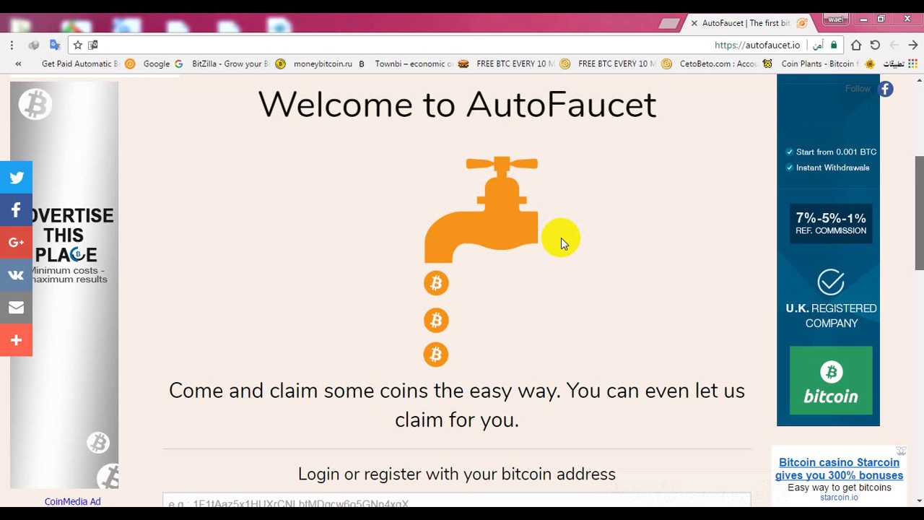Viewport: 924px width, 520px height.
Task: Click the bitcoin address input field
Action: (x=456, y=500)
